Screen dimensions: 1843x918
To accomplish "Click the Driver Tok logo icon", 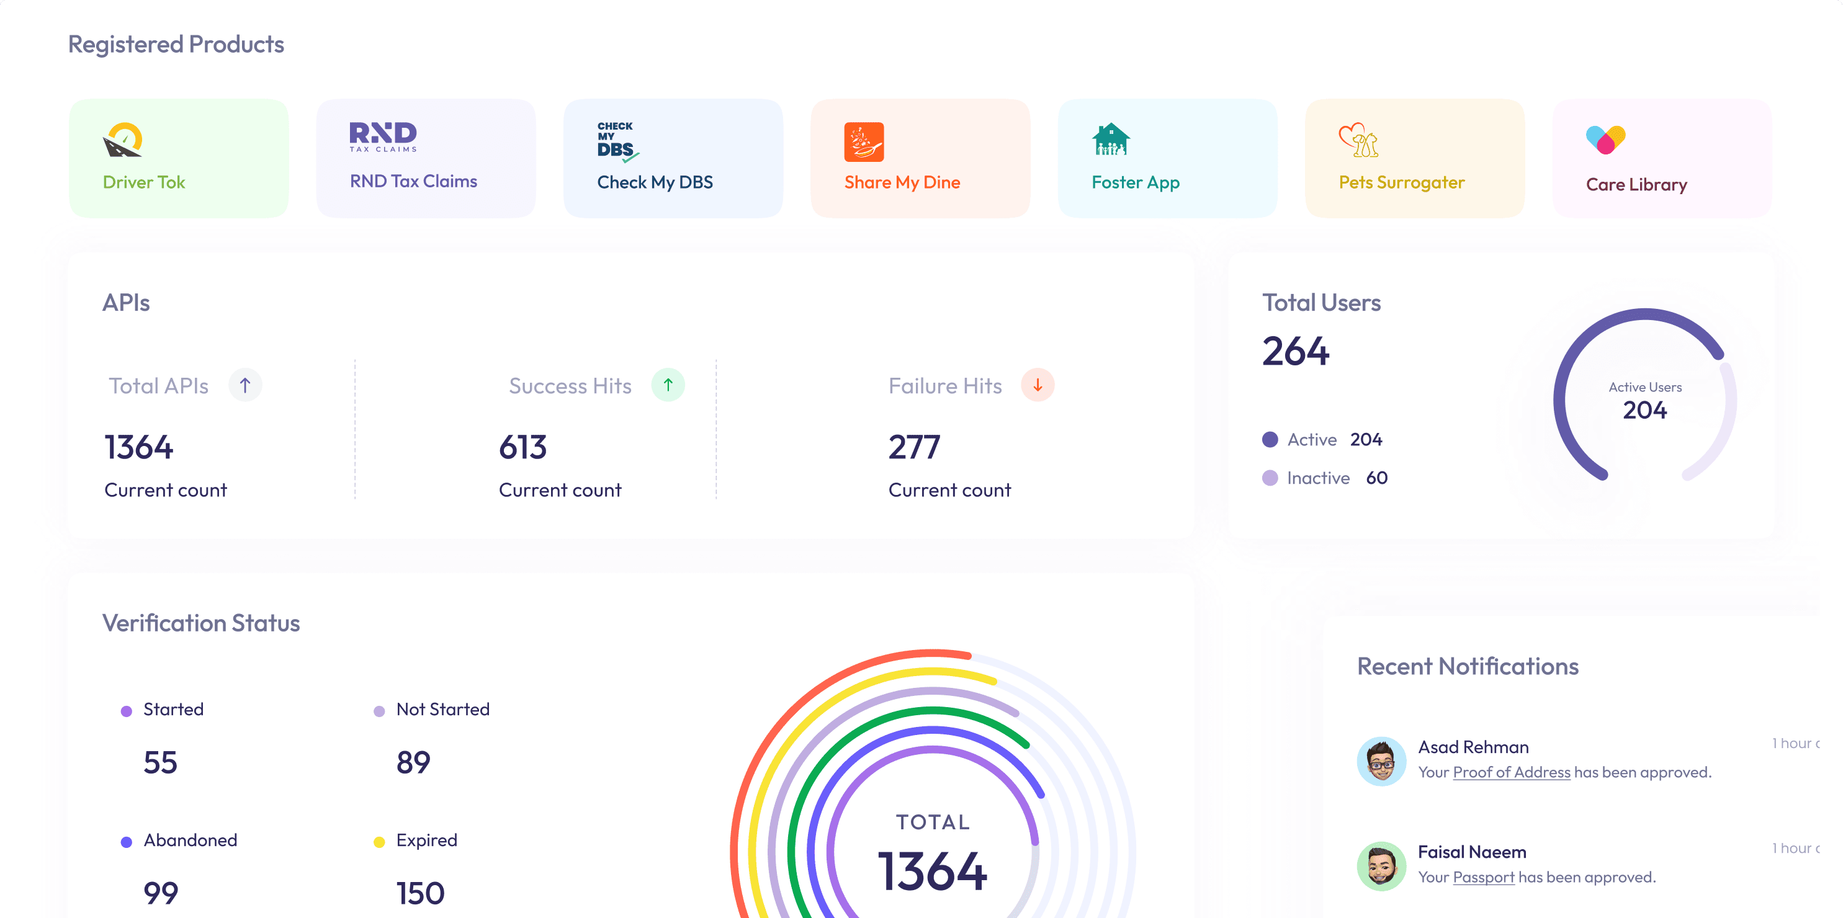I will click(x=122, y=140).
